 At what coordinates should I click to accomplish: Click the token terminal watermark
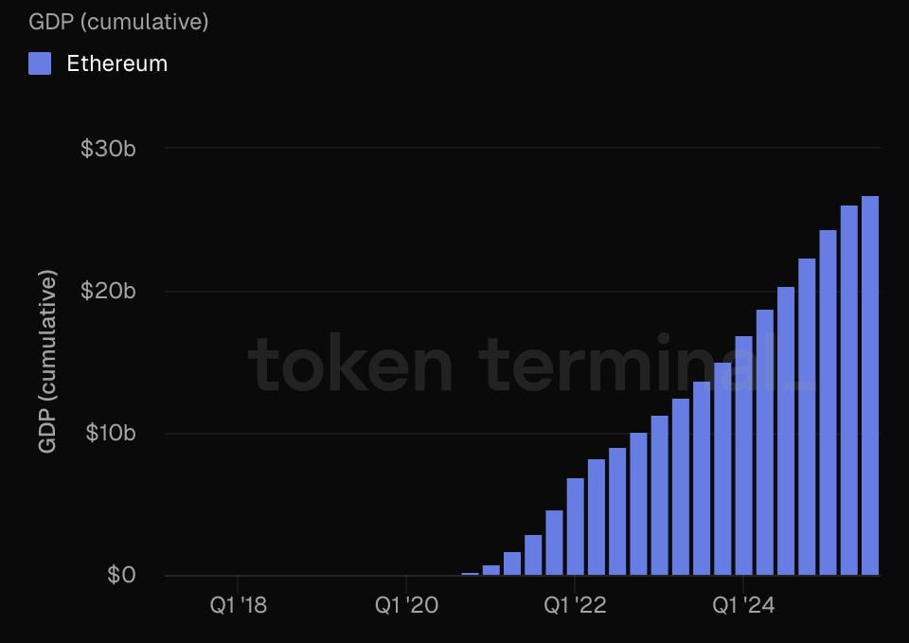pyautogui.click(x=530, y=365)
